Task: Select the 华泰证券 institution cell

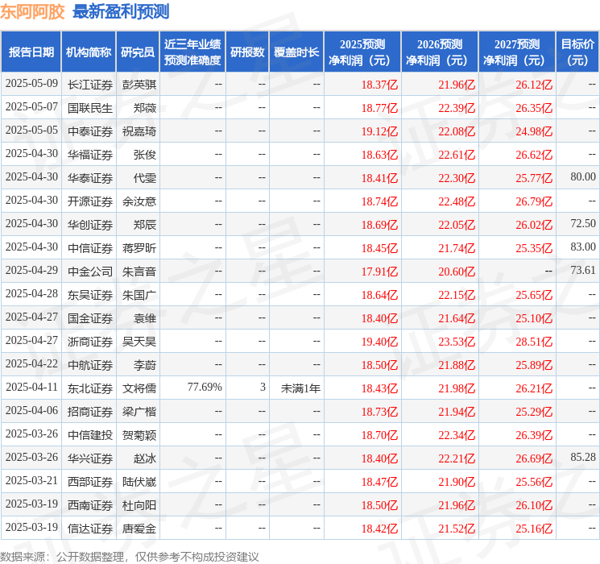Action: [90, 178]
